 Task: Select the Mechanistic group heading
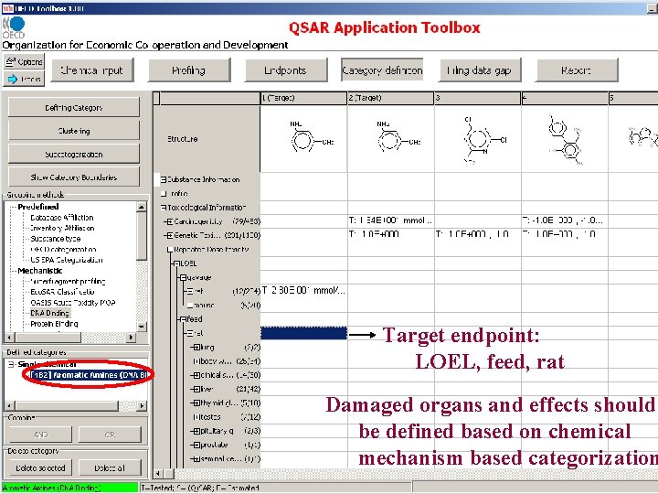(x=40, y=271)
